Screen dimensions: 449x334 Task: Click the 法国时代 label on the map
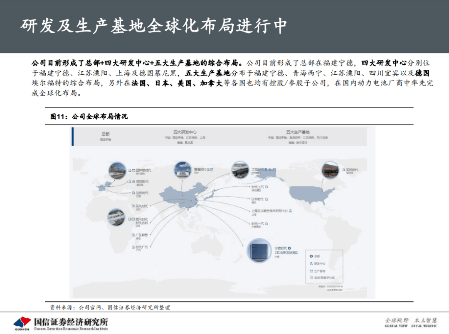pos(142,193)
